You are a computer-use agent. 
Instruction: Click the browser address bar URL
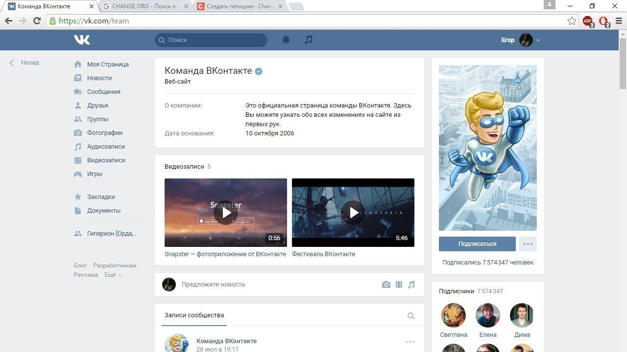coord(94,21)
